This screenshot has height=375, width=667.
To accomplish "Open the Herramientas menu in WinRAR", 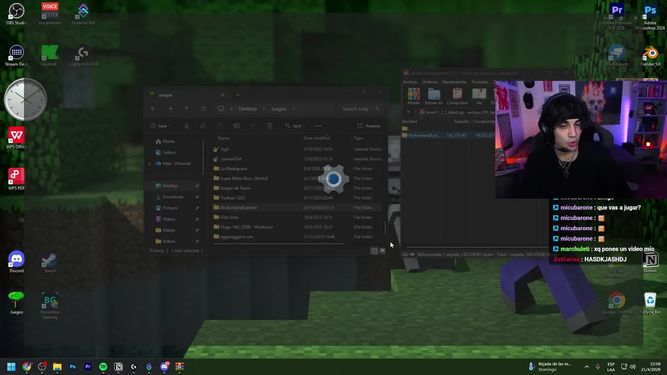I will pyautogui.click(x=454, y=82).
